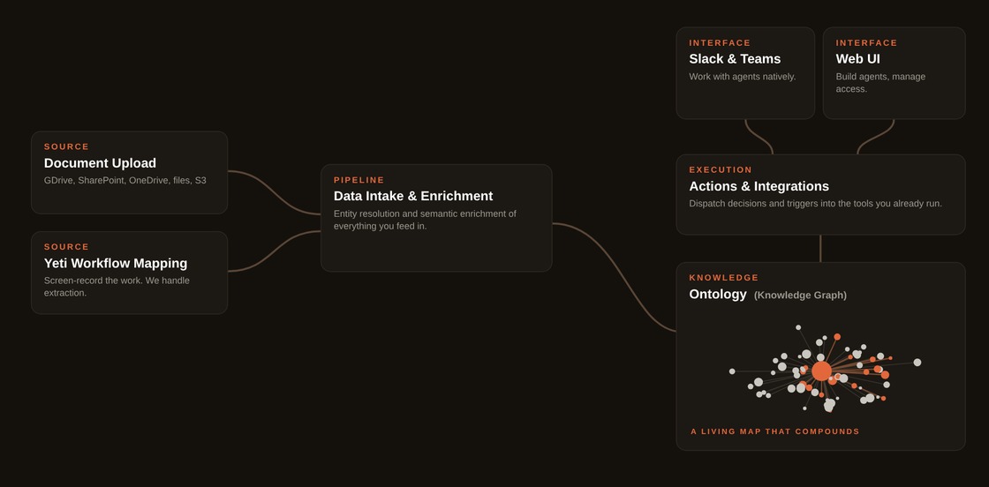
Task: Click the EXECUTION label
Action: tap(721, 170)
